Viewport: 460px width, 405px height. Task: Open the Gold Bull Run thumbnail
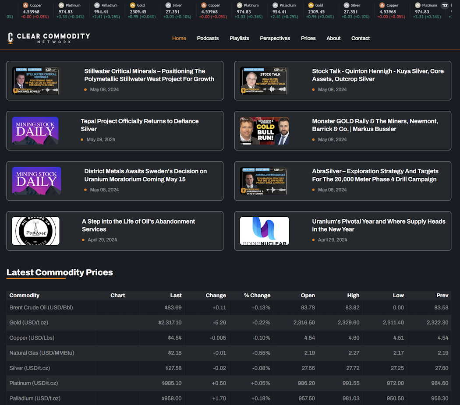click(264, 131)
